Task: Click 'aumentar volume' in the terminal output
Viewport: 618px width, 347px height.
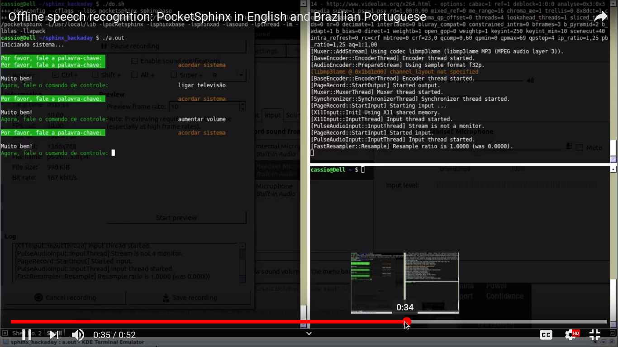Action: tap(202, 119)
